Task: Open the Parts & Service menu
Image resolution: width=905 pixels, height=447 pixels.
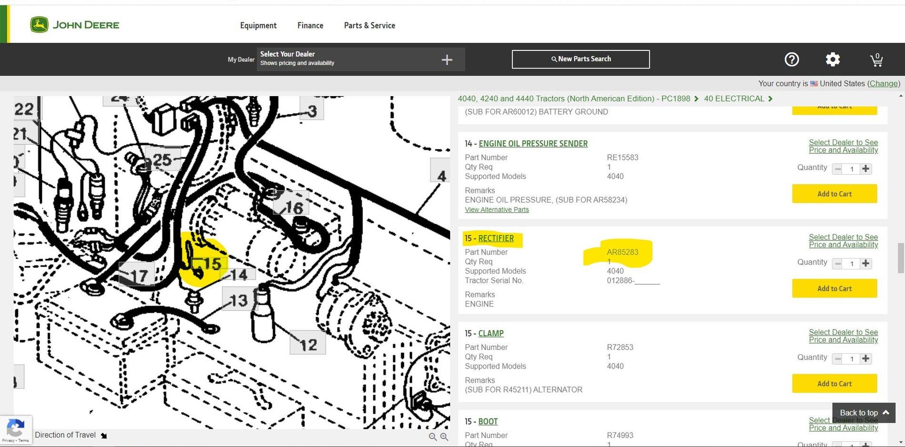Action: coord(370,25)
